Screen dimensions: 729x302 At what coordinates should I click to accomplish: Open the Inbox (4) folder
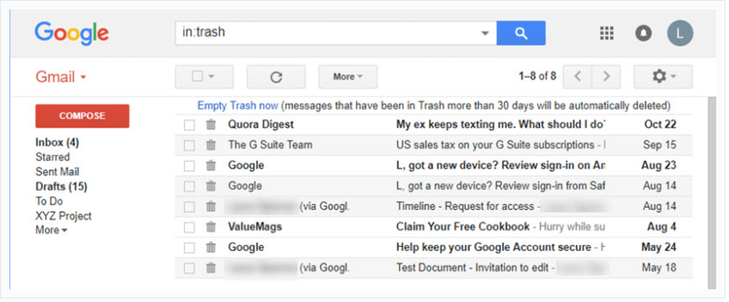click(57, 143)
